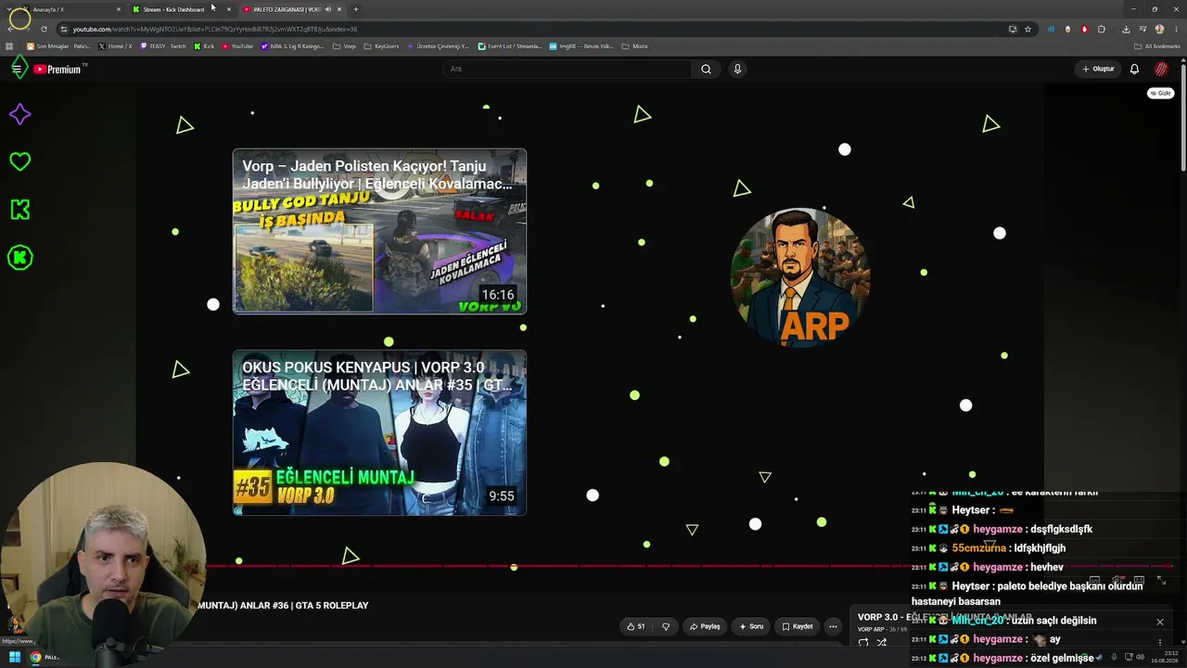Open the Kick bookmark
This screenshot has height=668, width=1187.
(x=204, y=45)
